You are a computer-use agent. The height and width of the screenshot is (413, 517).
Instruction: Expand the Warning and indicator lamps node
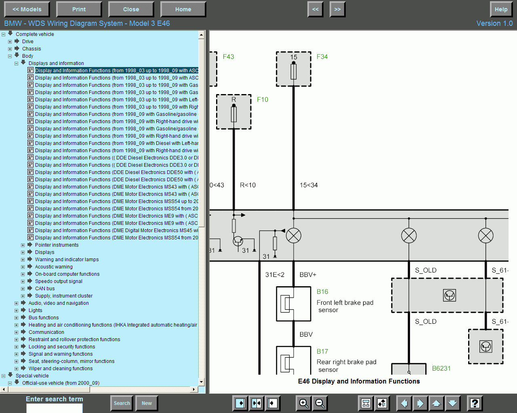(23, 260)
